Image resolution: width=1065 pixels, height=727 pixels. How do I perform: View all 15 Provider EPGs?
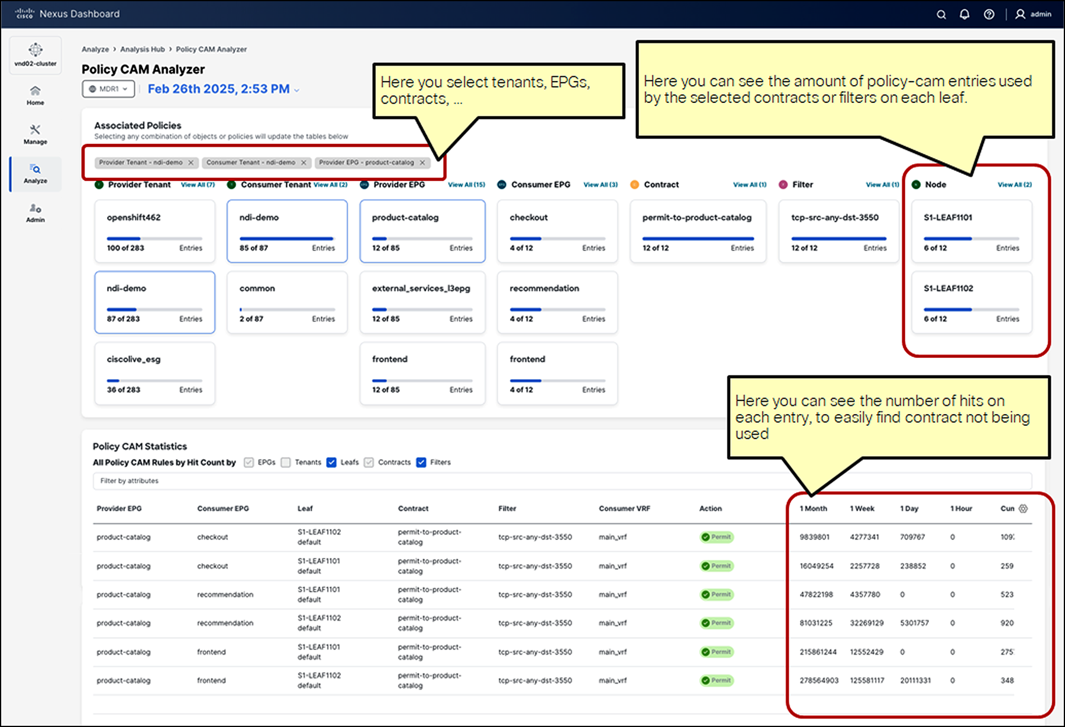tap(466, 185)
